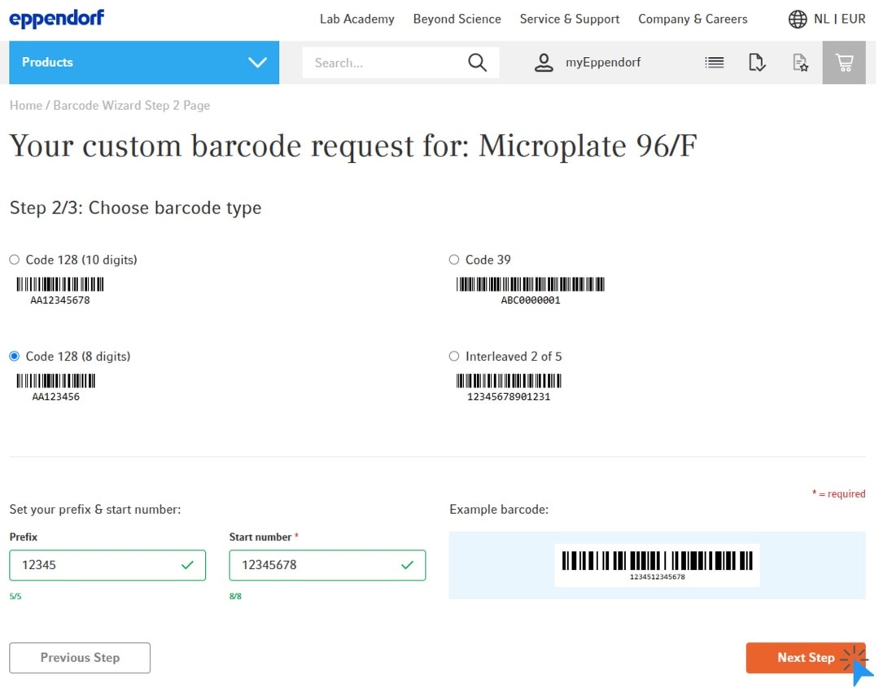Click the document checkmark icon
Viewport: 879px width, 688px height.
[x=757, y=63]
